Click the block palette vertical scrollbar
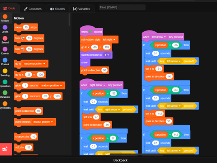The height and width of the screenshot is (163, 217). (x=69, y=20)
